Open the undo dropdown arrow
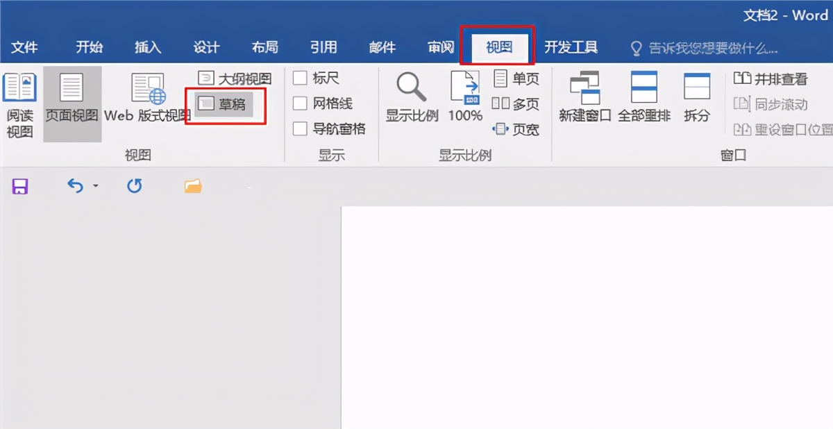833x429 pixels. coord(95,186)
